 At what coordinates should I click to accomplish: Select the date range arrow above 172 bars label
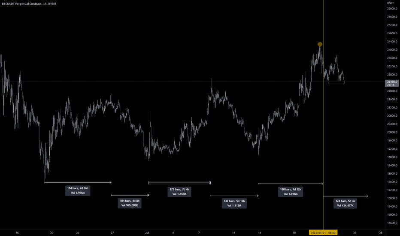(x=179, y=183)
